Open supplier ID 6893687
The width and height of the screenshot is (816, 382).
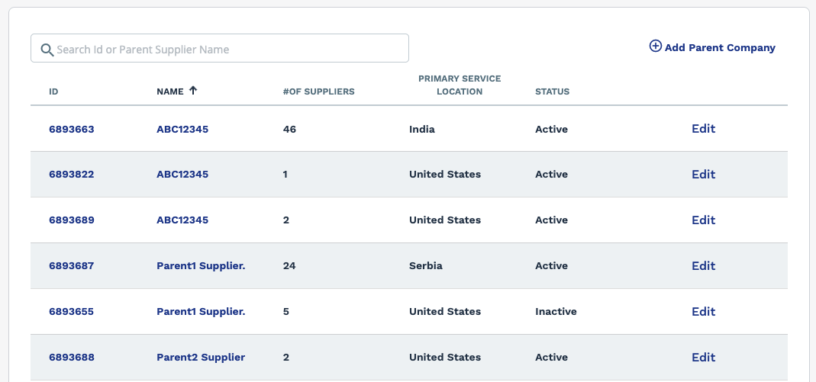coord(72,266)
